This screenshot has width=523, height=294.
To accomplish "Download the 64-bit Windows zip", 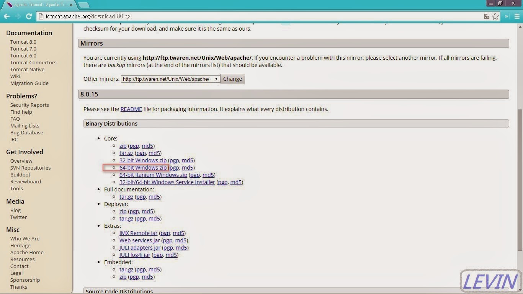I will [x=143, y=168].
